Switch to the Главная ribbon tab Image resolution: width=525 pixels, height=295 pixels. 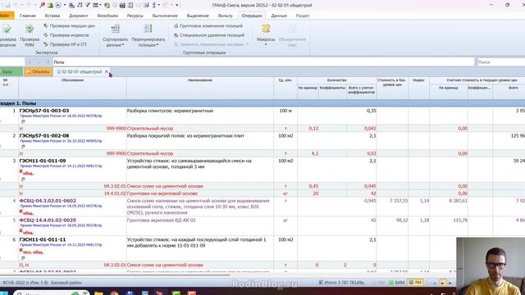(28, 16)
